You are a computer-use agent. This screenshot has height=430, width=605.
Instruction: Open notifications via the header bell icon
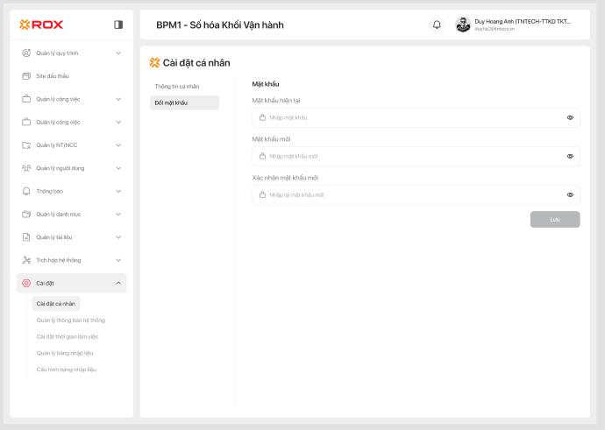point(437,25)
